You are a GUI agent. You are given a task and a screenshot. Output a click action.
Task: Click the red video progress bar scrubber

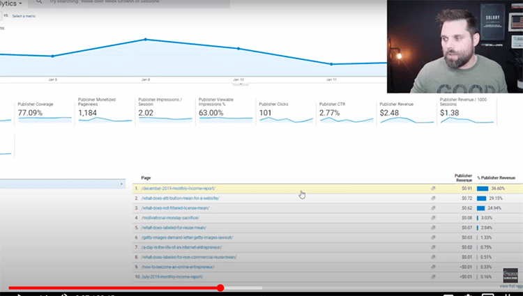[x=220, y=288]
